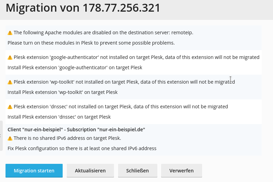
Task: Expand the collapsed side panel handle on the left edge
Action: click(x=1, y=136)
